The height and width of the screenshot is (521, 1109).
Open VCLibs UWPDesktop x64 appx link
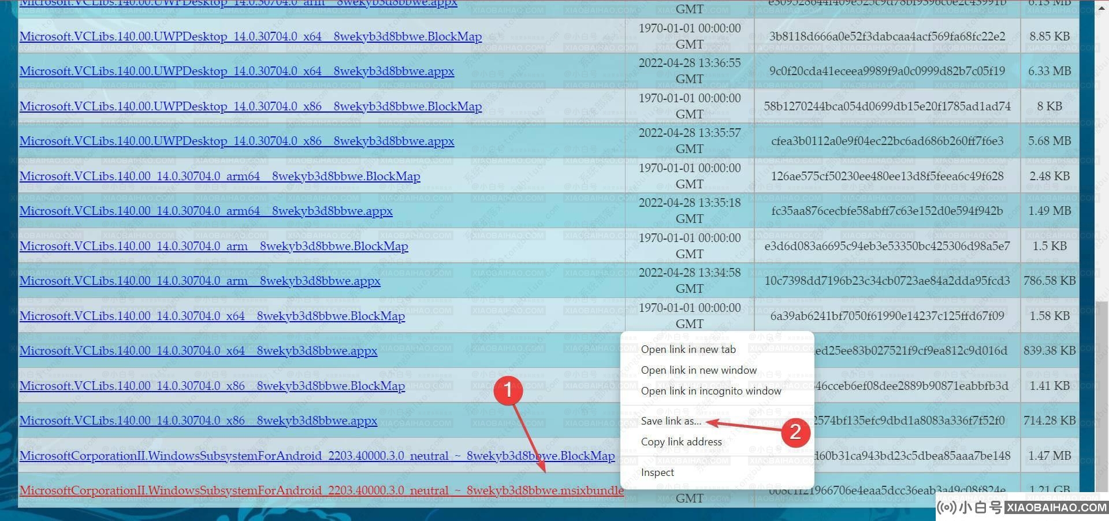(237, 71)
